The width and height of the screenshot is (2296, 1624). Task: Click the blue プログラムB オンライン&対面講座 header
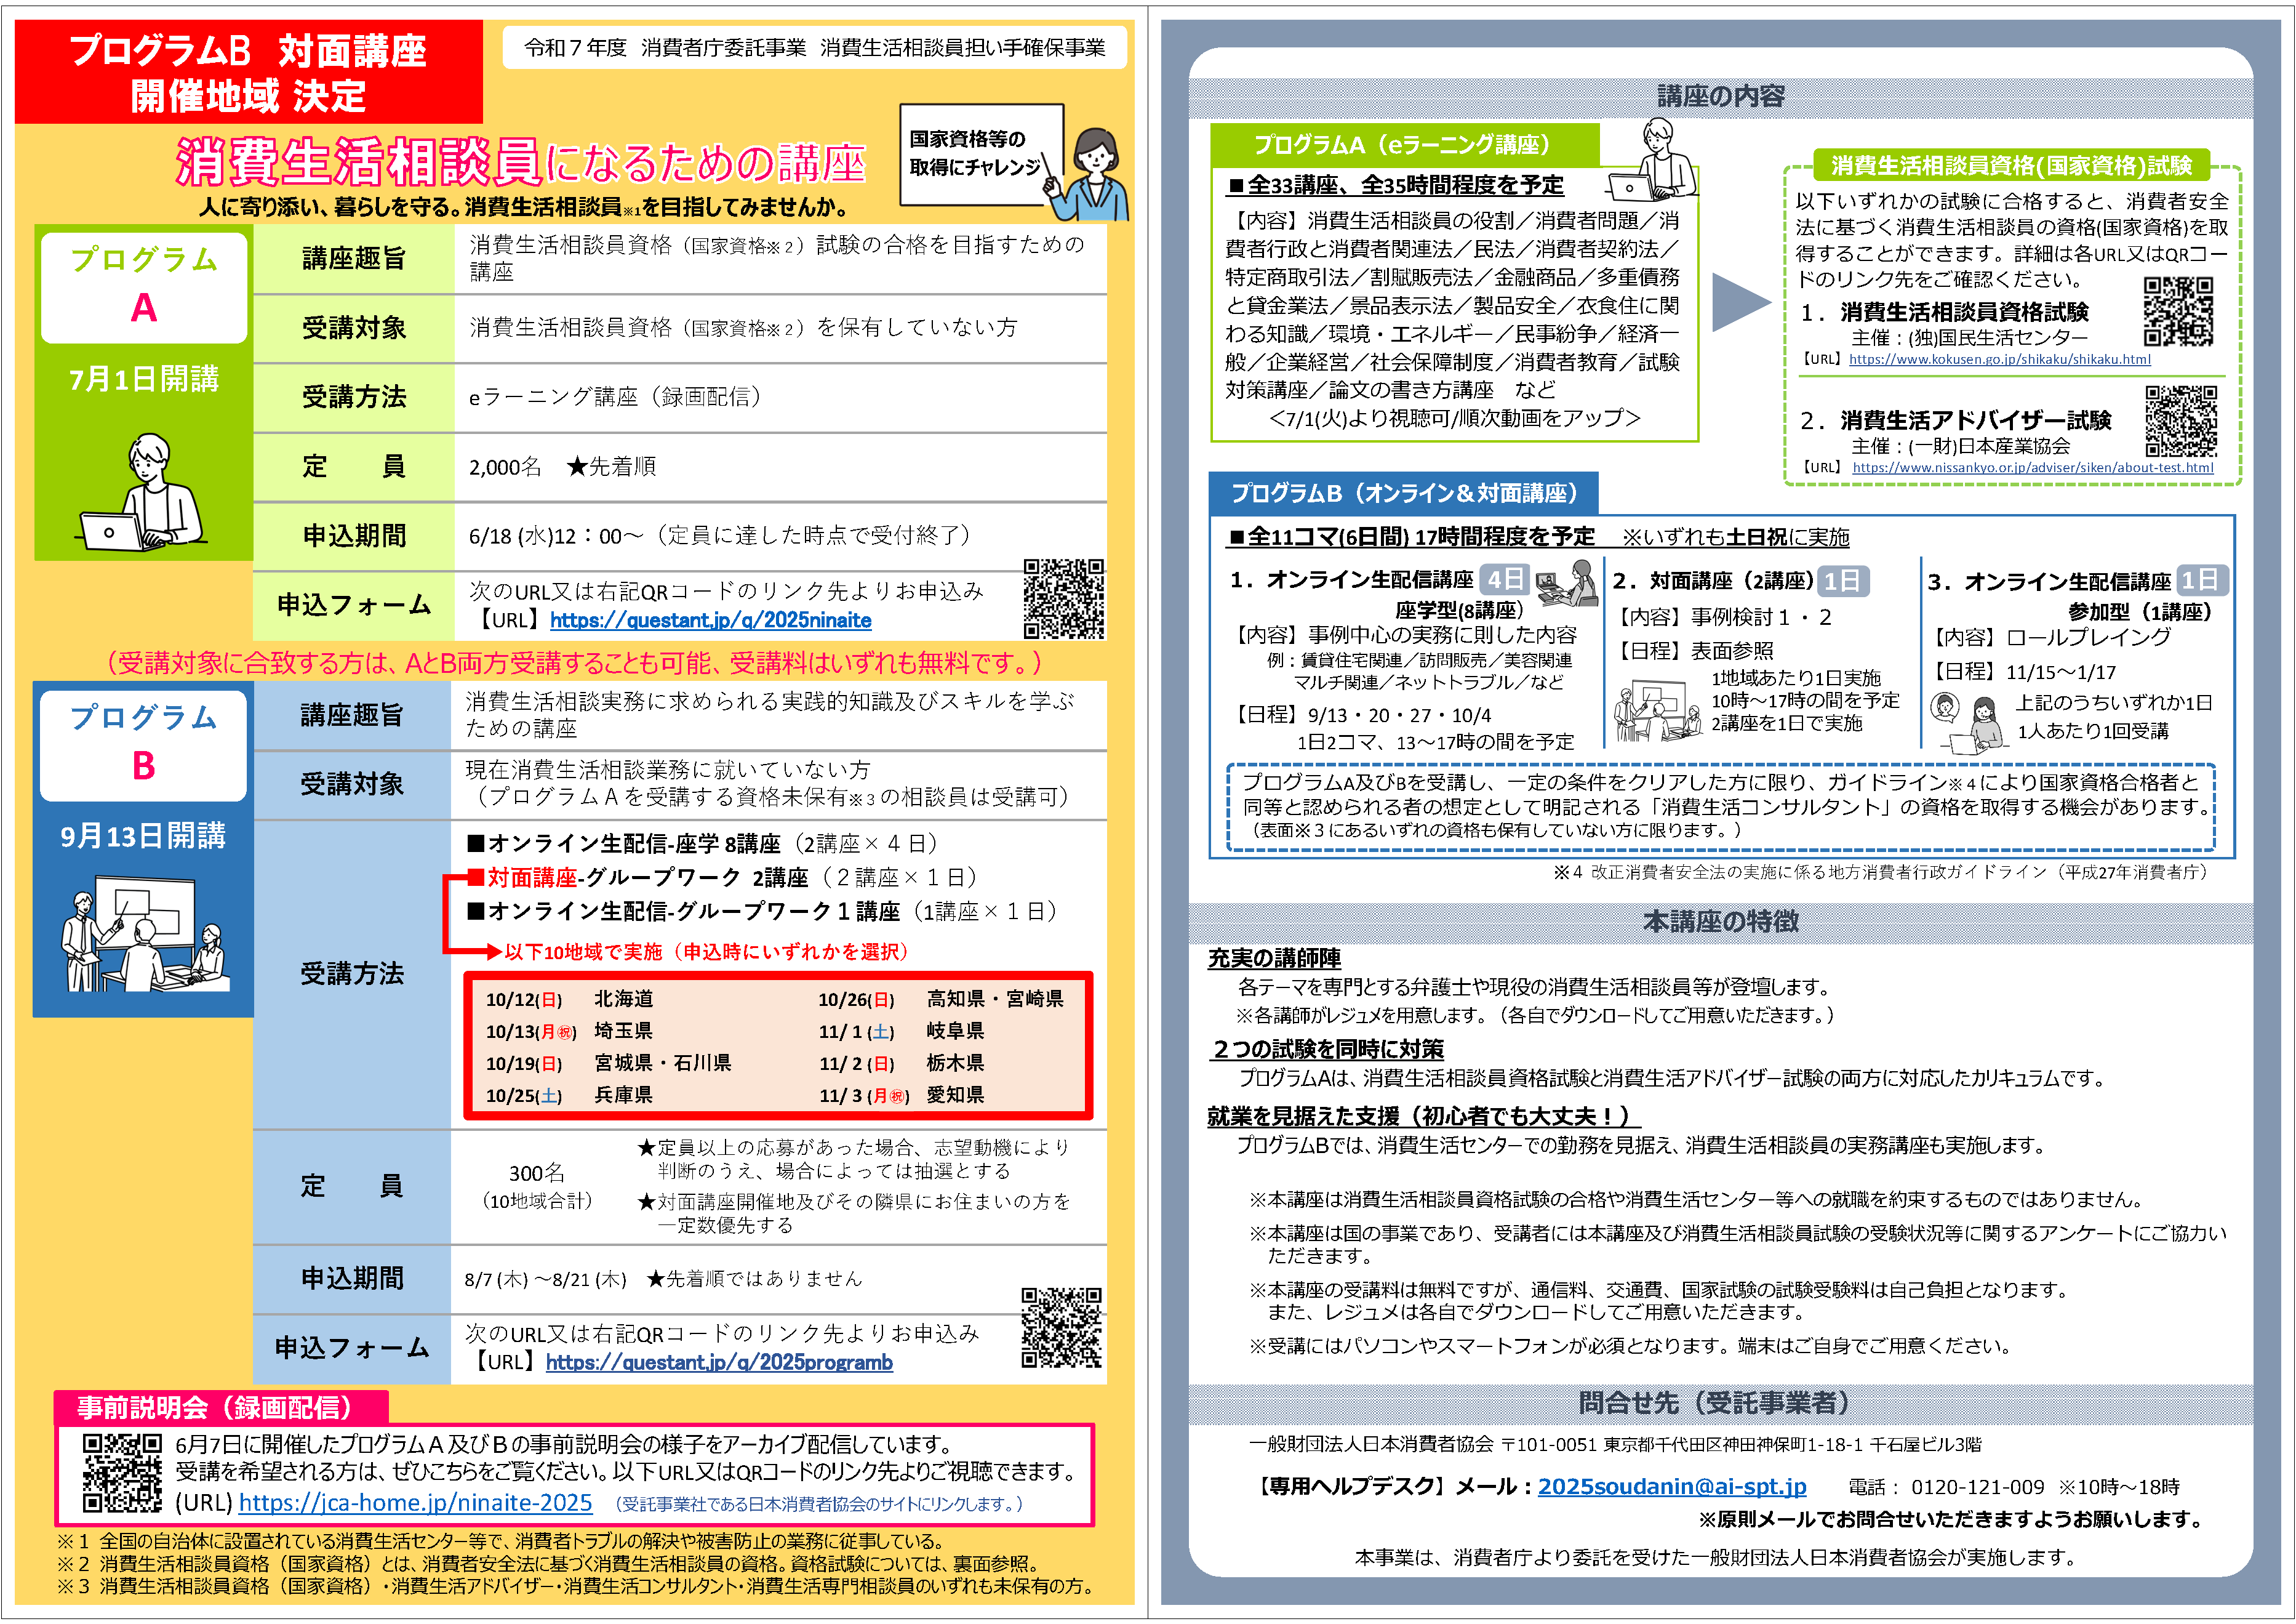click(x=1403, y=493)
